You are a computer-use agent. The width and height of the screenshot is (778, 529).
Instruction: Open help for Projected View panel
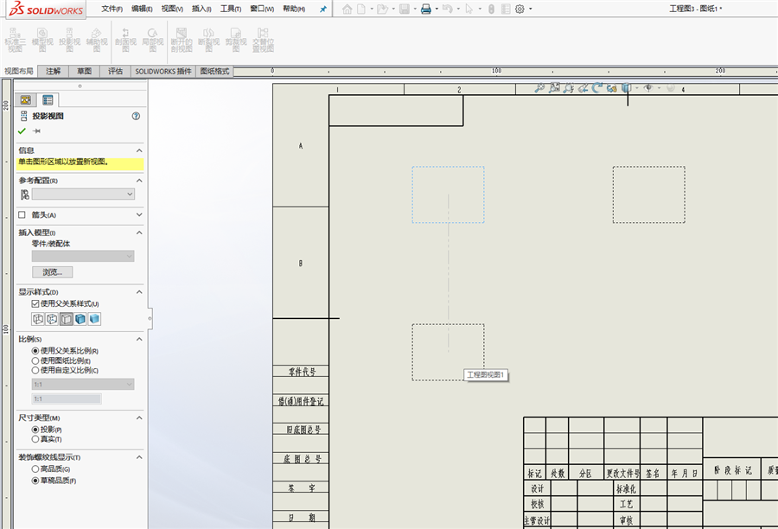click(x=136, y=116)
